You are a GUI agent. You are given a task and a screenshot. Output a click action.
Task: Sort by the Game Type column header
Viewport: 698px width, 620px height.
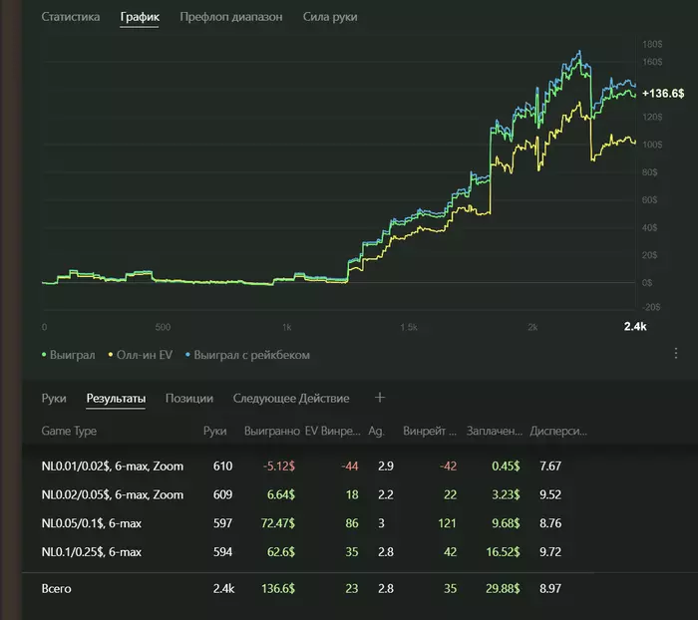[69, 433]
